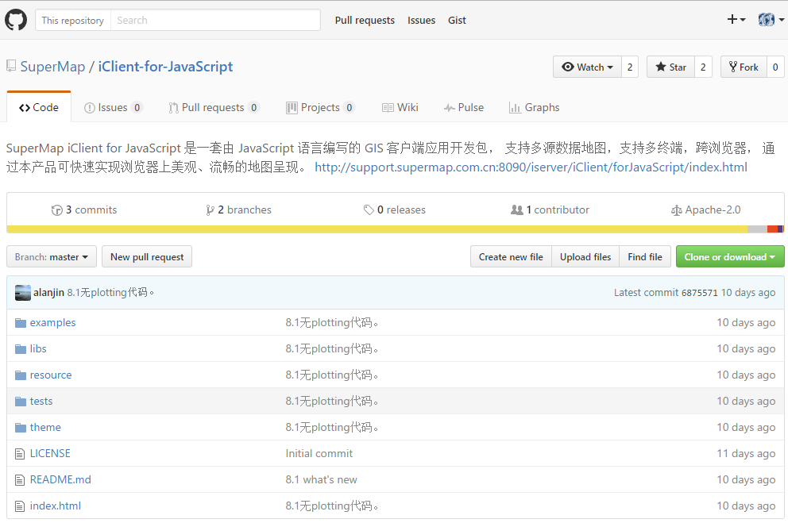The width and height of the screenshot is (788, 523).
Task: Open the iClient-for-JavaScript repository link
Action: click(165, 66)
